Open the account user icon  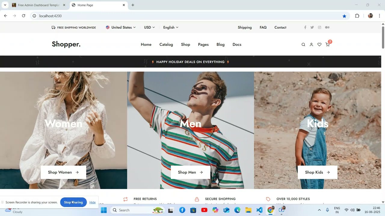(x=311, y=45)
